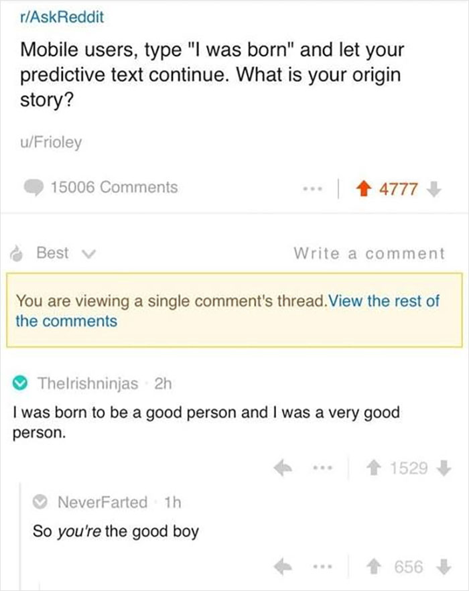Collapse NeverFarted reply via check circle
This screenshot has width=469, height=591.
coord(42,501)
